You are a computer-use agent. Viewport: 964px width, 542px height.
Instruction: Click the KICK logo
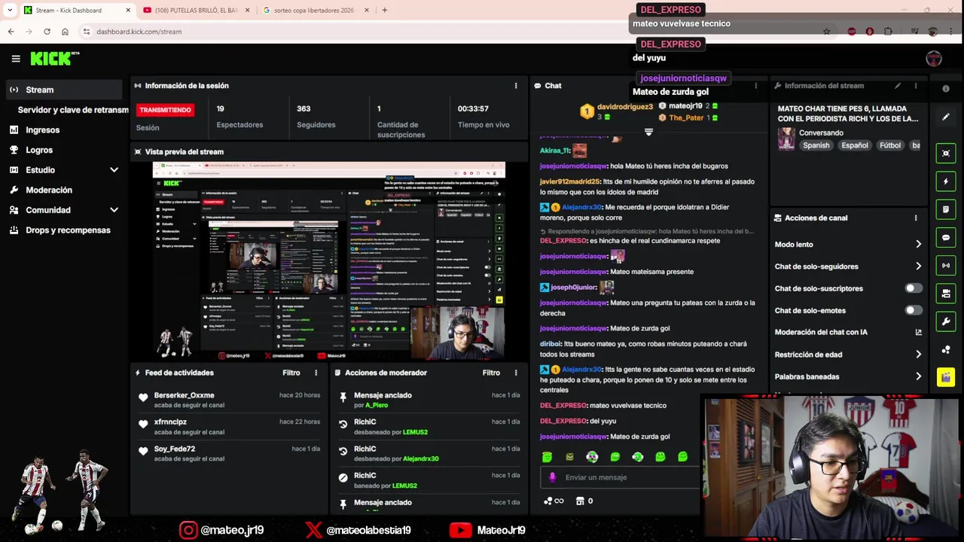pos(54,58)
